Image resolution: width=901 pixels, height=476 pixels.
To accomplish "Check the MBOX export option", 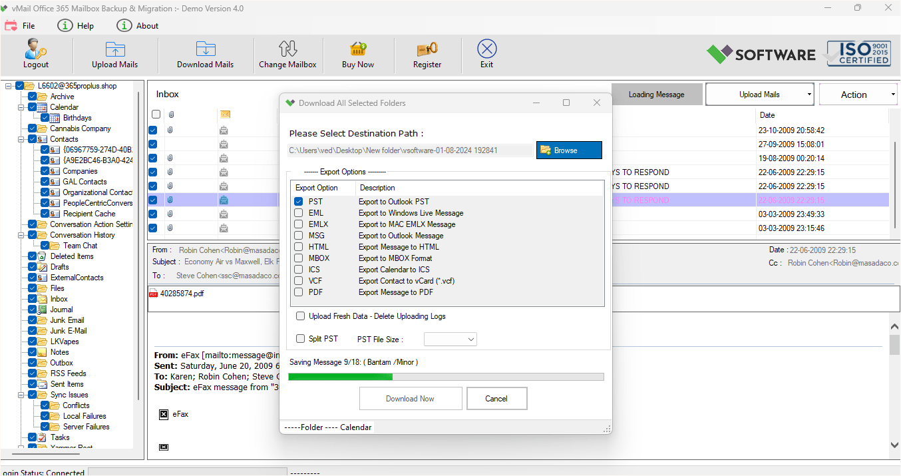I will 299,258.
